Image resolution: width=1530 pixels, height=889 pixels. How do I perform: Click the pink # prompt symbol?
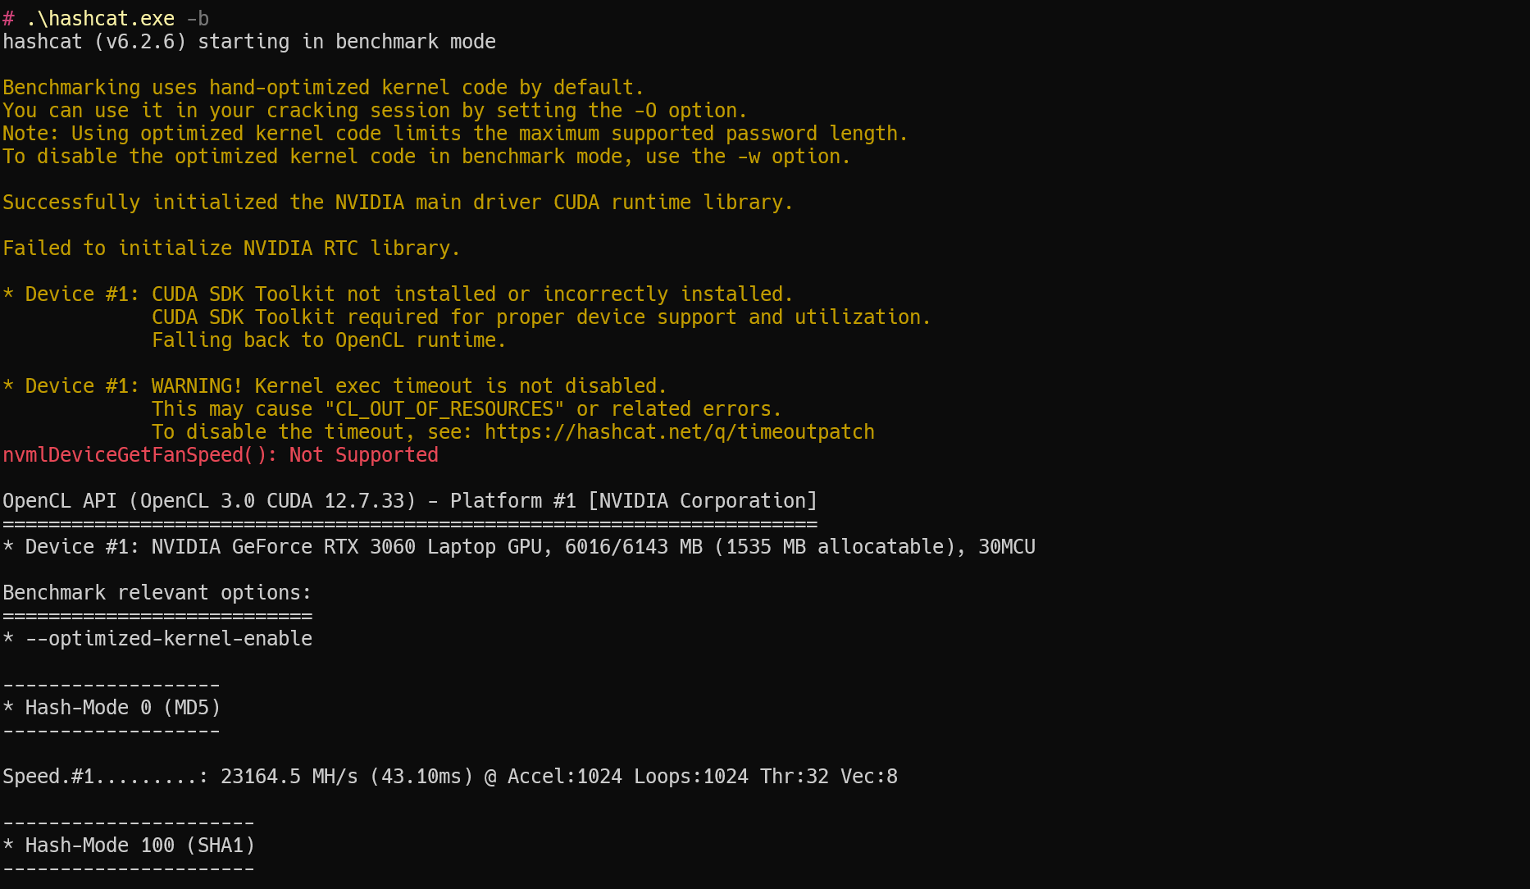tap(8, 19)
